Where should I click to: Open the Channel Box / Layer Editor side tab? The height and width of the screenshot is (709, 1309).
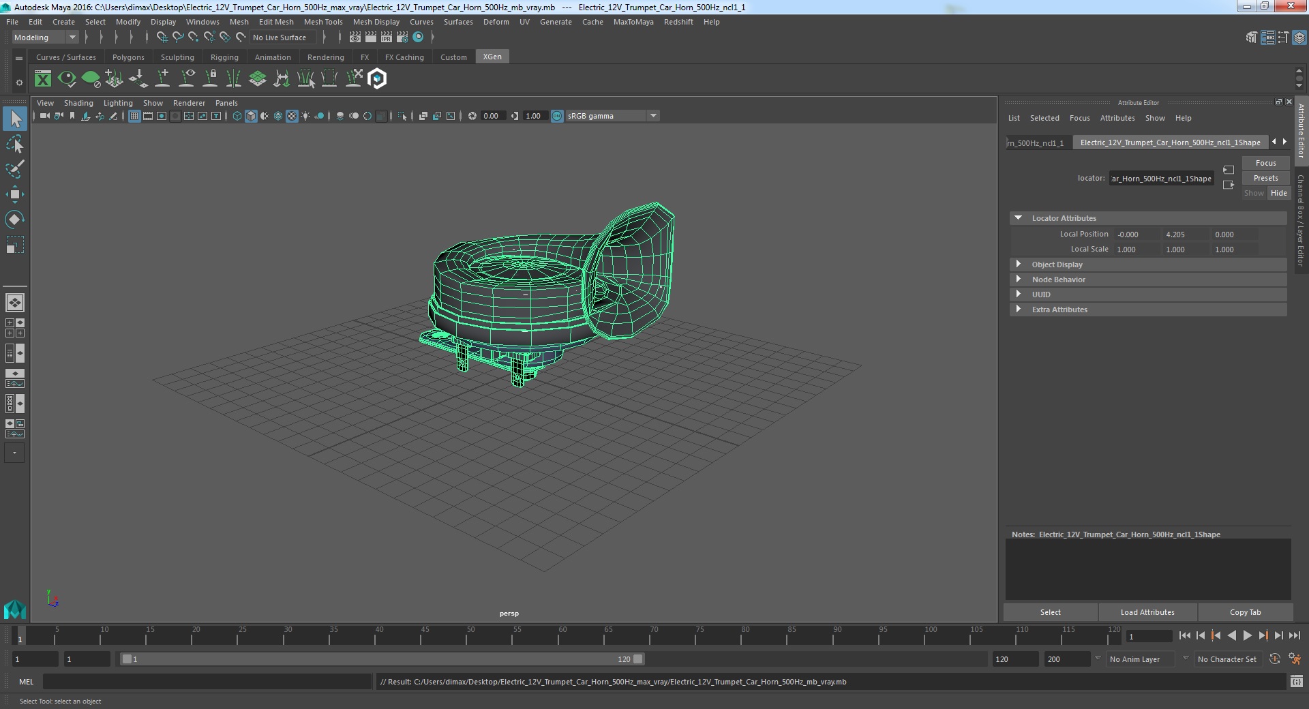[1301, 220]
